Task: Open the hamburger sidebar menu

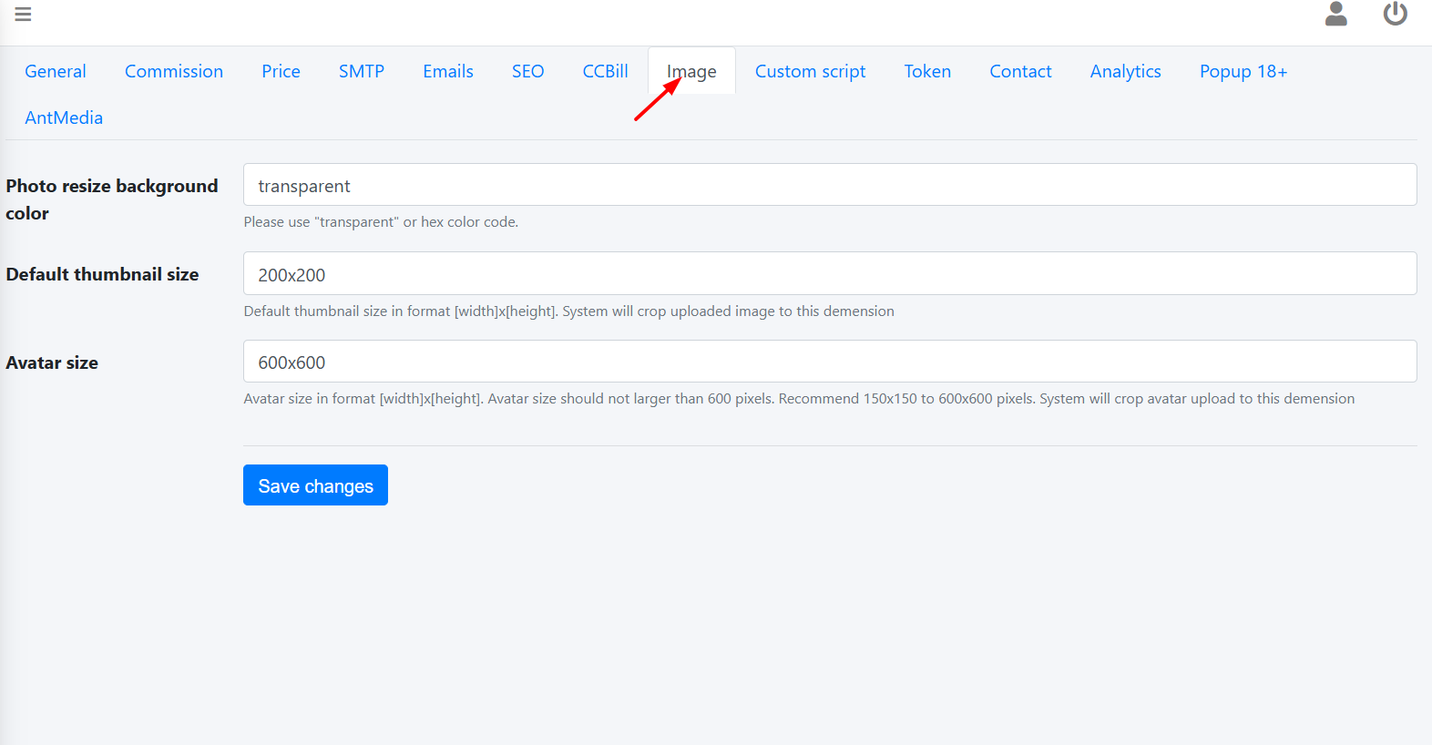Action: (23, 15)
